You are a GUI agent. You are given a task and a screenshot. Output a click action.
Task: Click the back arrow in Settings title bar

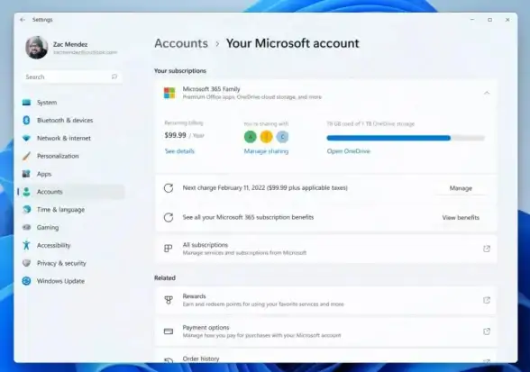tap(23, 20)
